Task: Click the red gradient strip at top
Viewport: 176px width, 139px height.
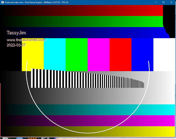Action: point(81,11)
